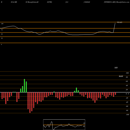Open the mini overview chart thumbnail
The height and width of the screenshot is (130, 130).
64,125
